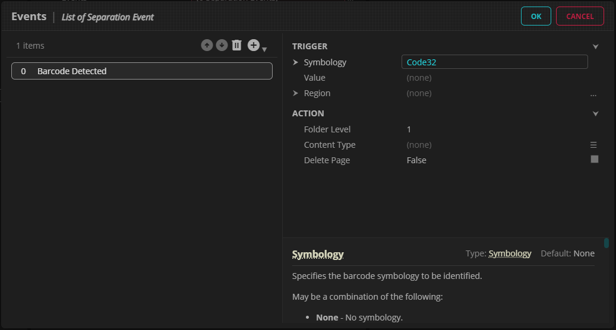This screenshot has height=330, width=616.
Task: Expand the Symbology property arrow
Action: 296,62
